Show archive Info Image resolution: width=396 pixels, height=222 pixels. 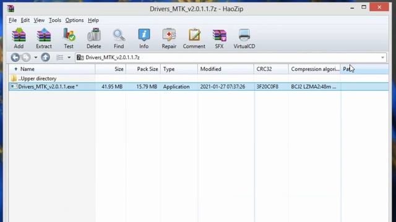[144, 38]
